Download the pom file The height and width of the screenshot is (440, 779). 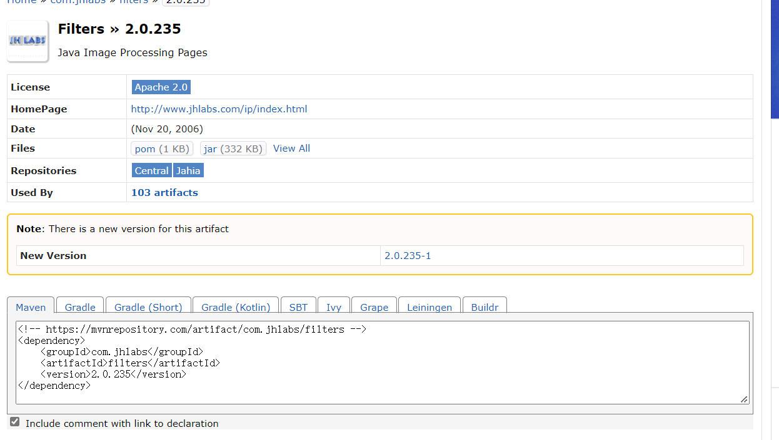click(161, 149)
